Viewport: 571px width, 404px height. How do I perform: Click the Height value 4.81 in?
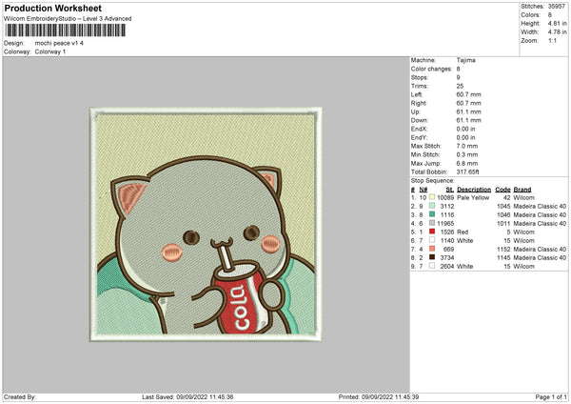557,23
